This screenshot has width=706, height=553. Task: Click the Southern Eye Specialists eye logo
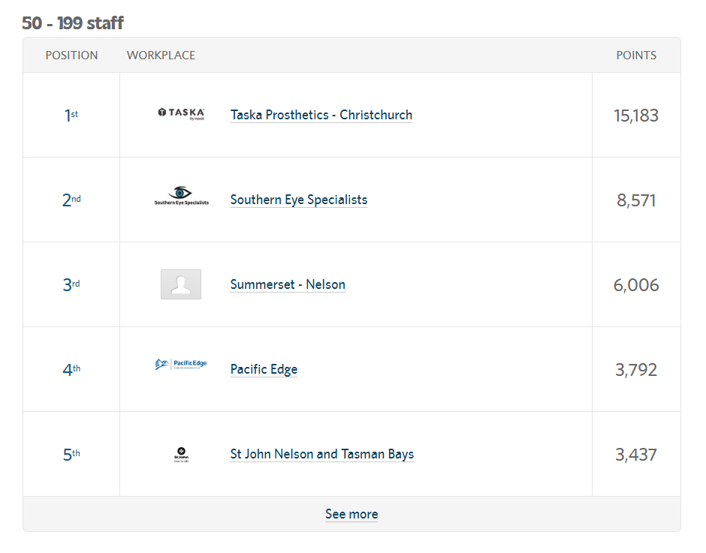click(x=181, y=197)
